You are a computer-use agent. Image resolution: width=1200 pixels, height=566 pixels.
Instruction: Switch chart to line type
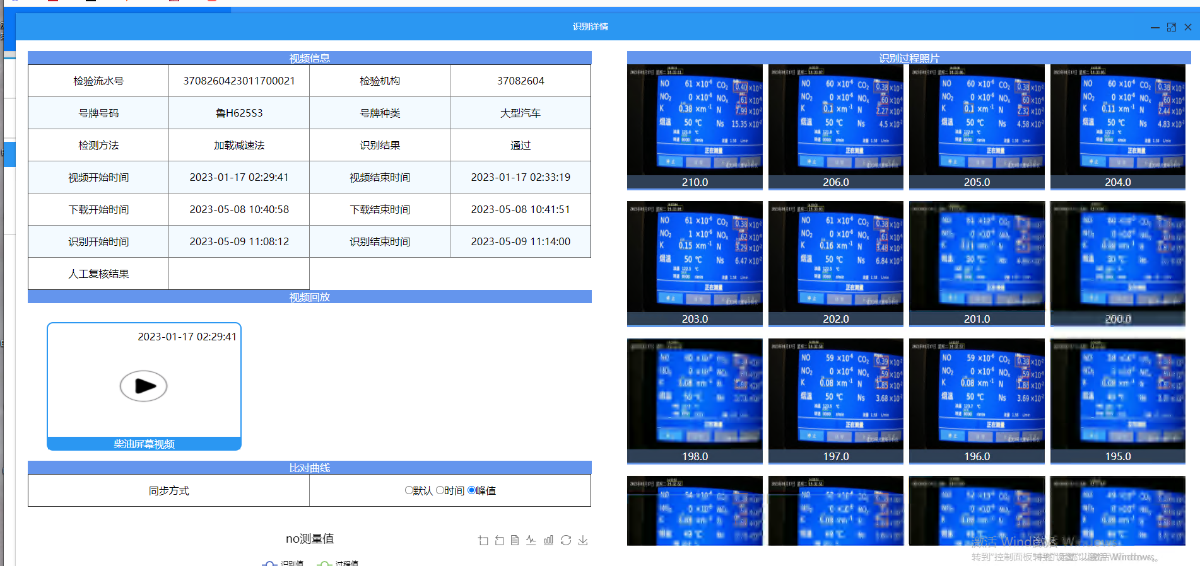[x=531, y=540]
